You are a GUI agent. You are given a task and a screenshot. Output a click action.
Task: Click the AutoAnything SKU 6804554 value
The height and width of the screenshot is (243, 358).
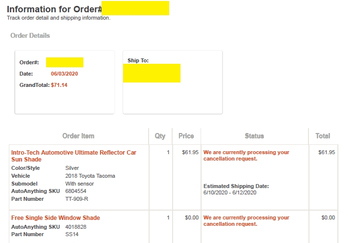[x=76, y=191]
